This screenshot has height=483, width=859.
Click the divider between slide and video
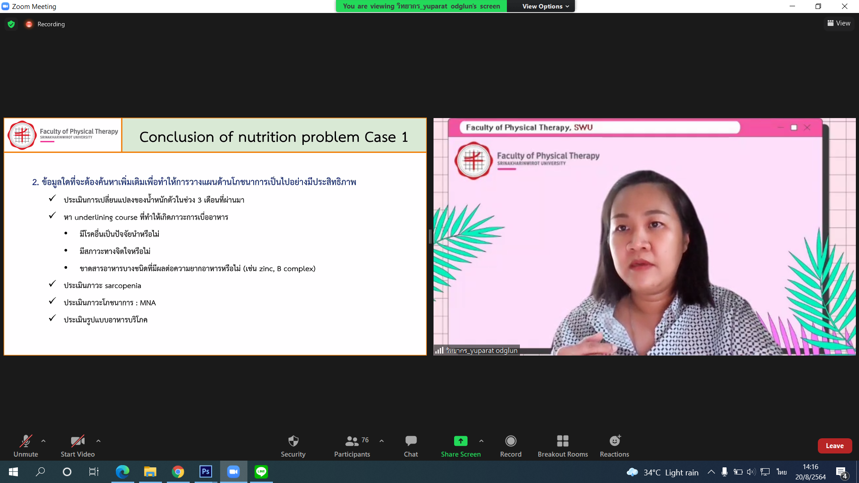(x=430, y=237)
